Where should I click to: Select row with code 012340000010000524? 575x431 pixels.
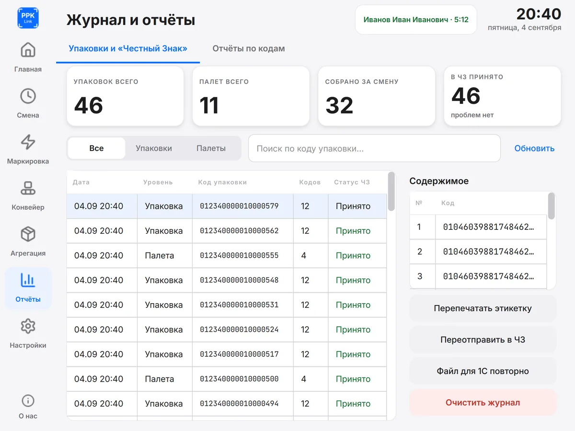click(227, 329)
